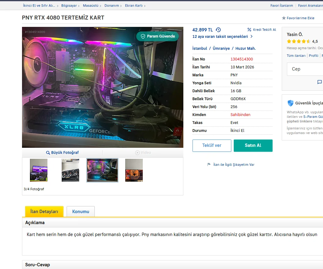Click the percent icon for Kredi Teklifi

tap(249, 30)
